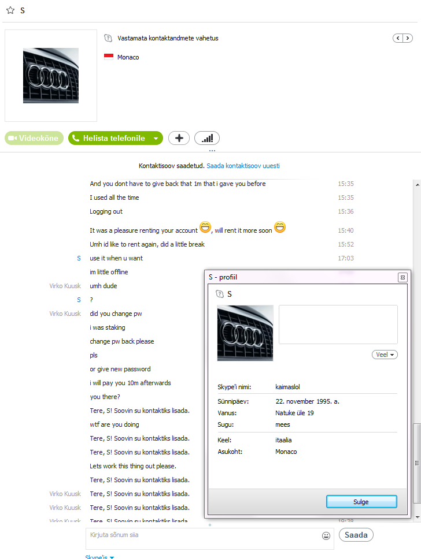The image size is (421, 559).
Task: Click the age value Natuke üle 19
Action: [294, 413]
